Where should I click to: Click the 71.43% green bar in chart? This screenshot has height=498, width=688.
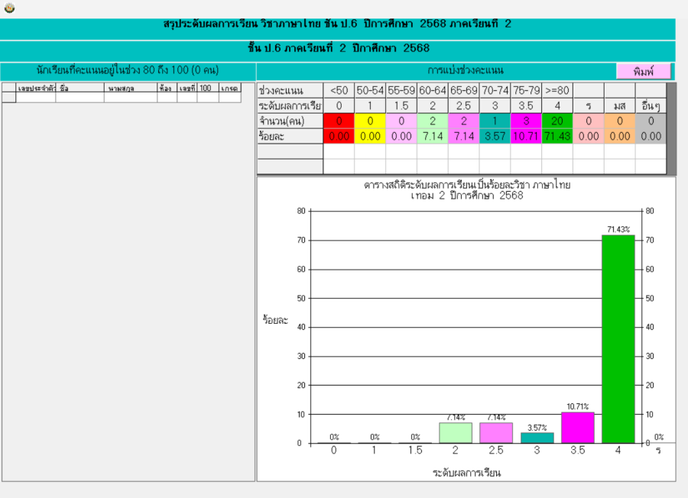pos(618,339)
